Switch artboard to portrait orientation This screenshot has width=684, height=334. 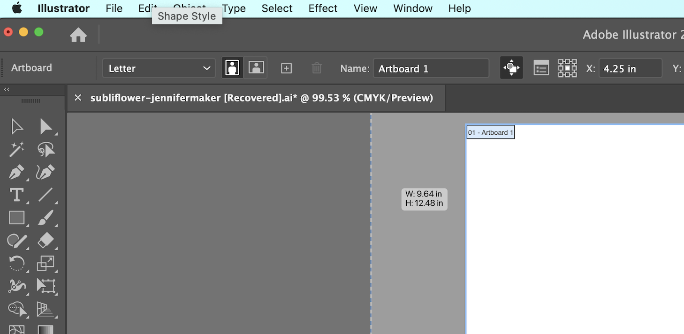click(x=232, y=67)
